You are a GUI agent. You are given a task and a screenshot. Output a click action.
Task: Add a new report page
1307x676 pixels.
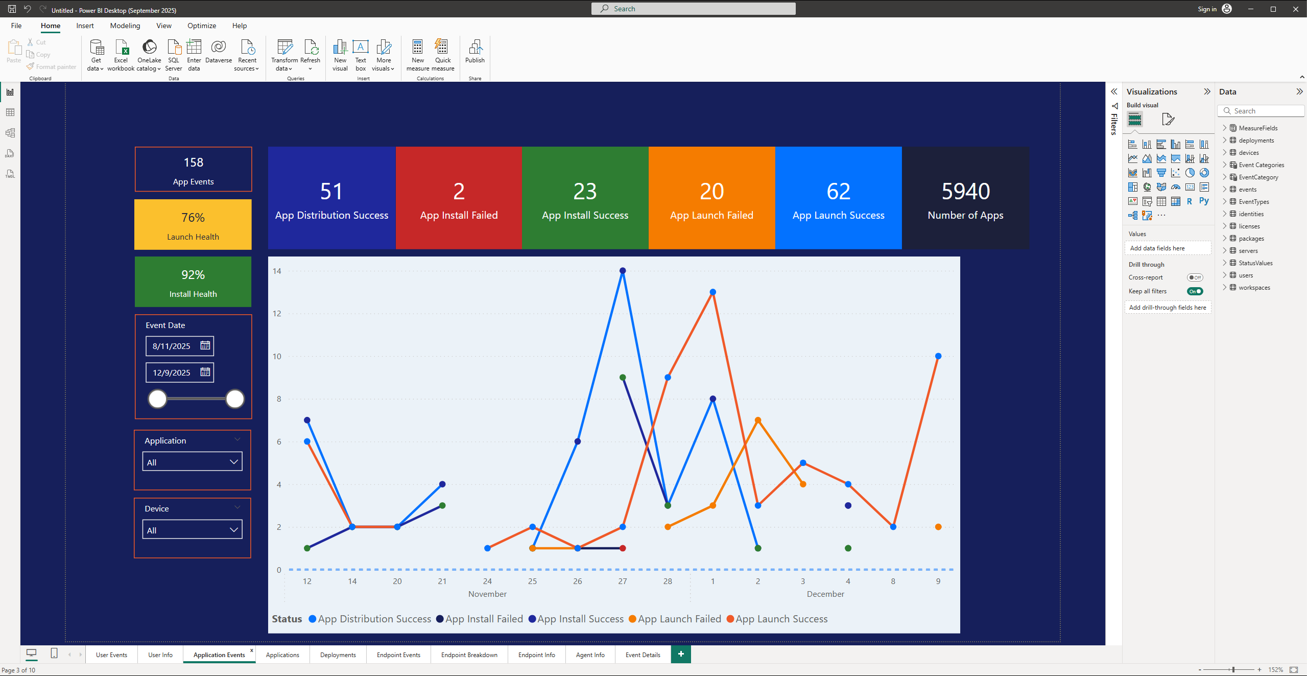(680, 654)
